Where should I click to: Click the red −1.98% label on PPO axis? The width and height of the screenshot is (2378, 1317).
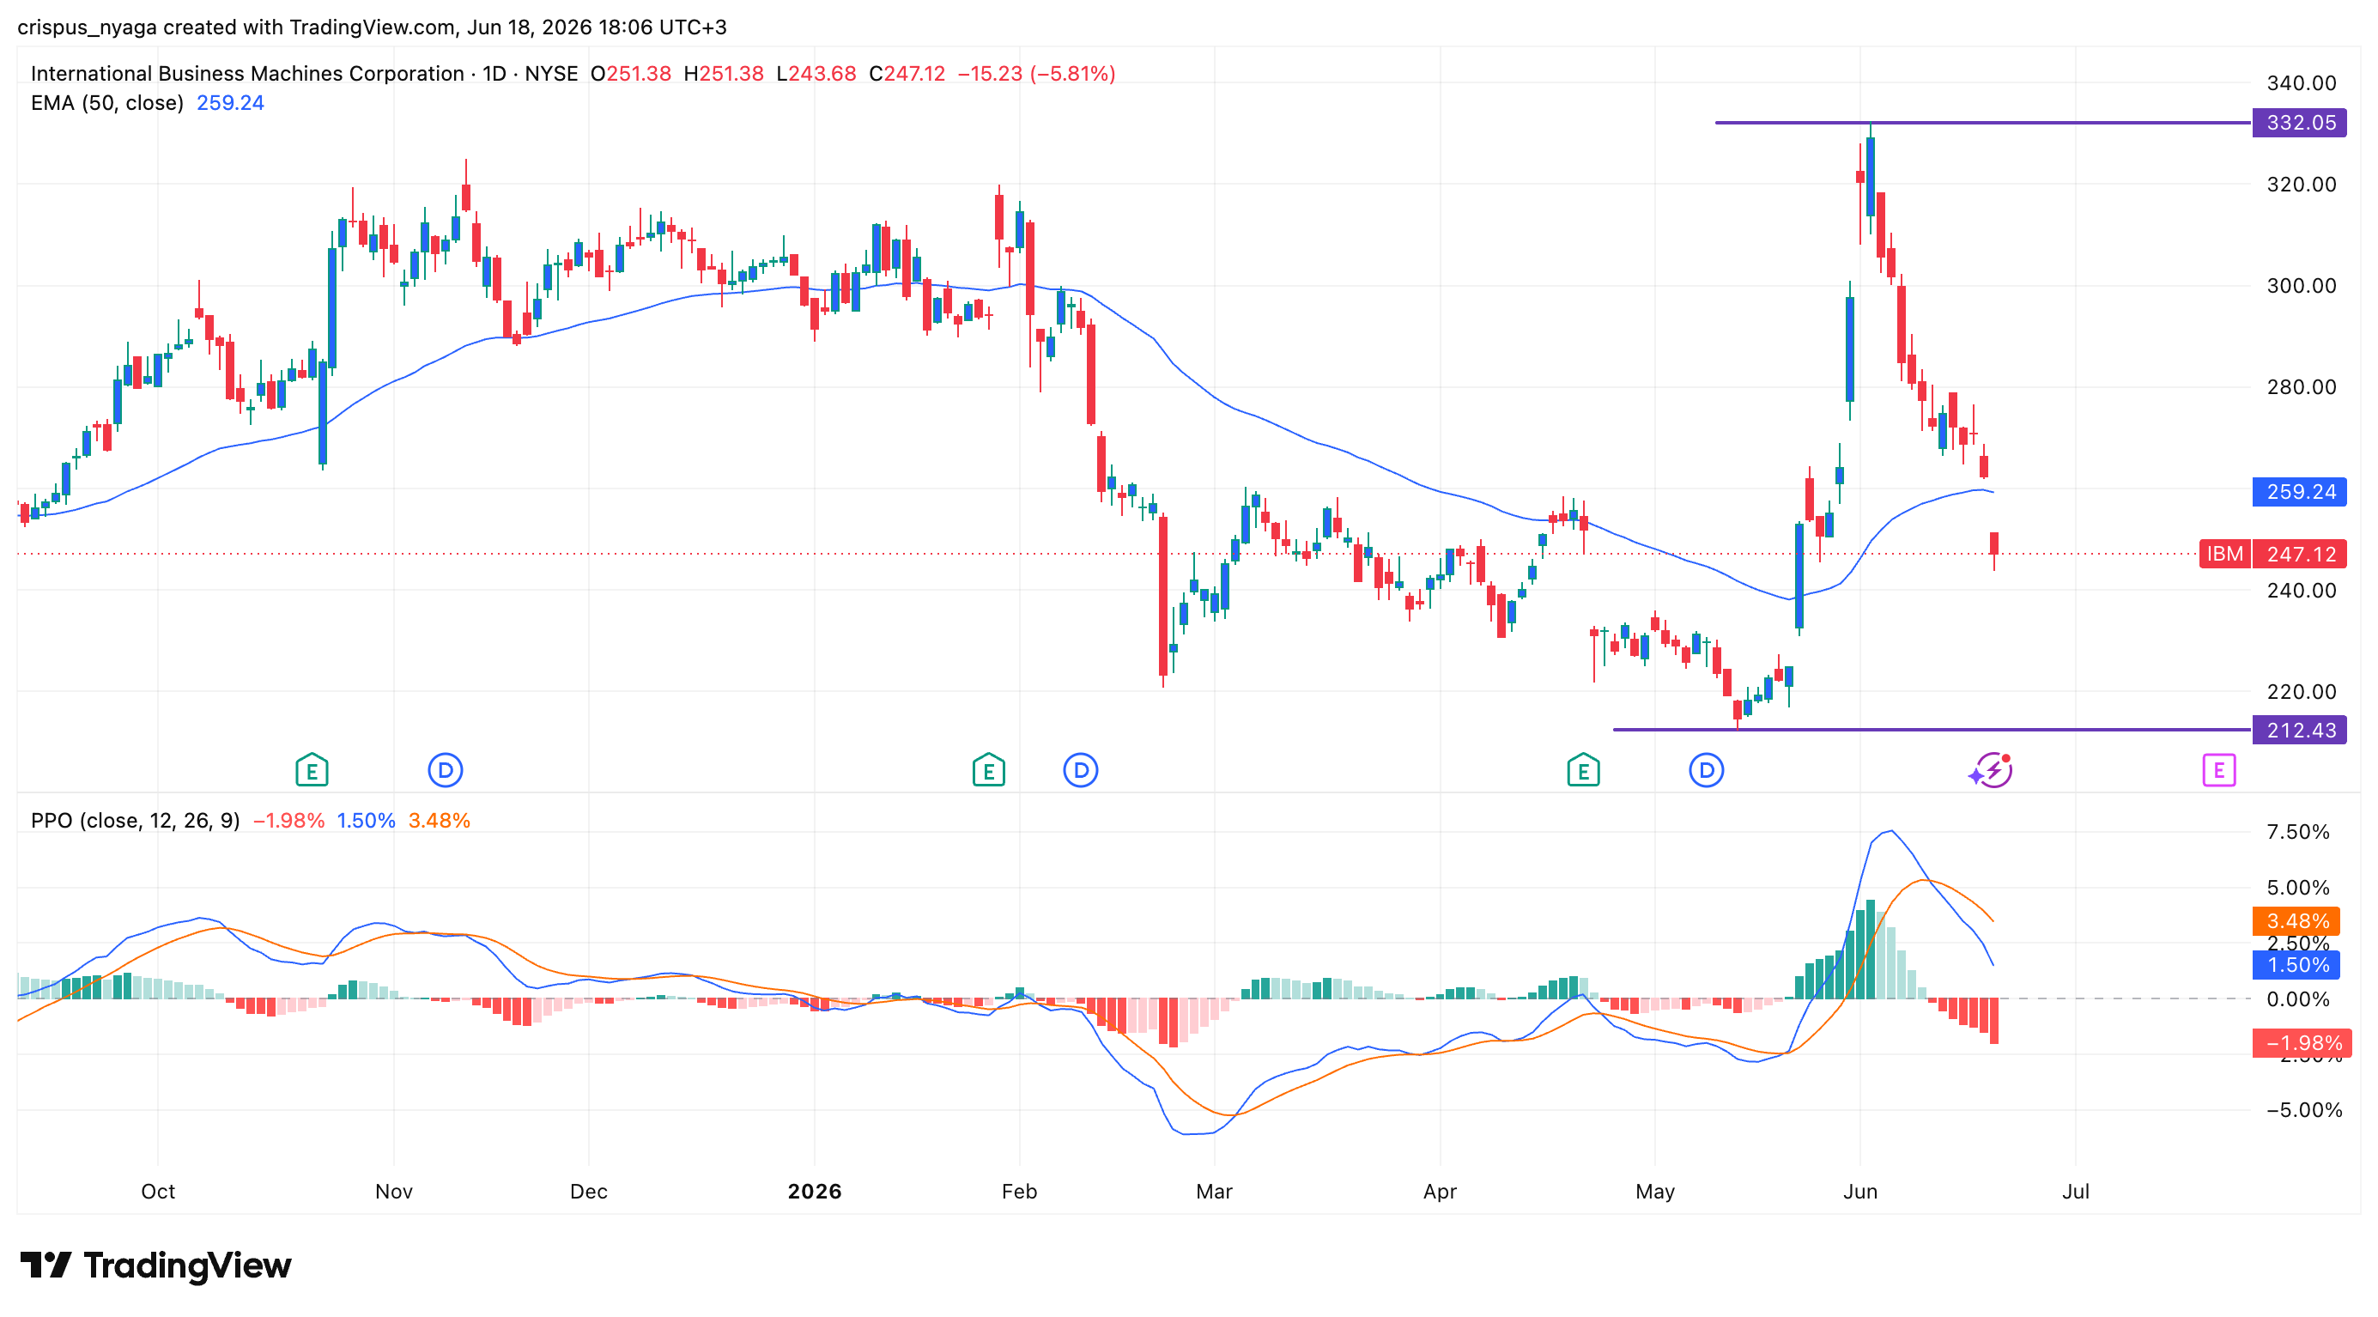click(x=2302, y=1043)
